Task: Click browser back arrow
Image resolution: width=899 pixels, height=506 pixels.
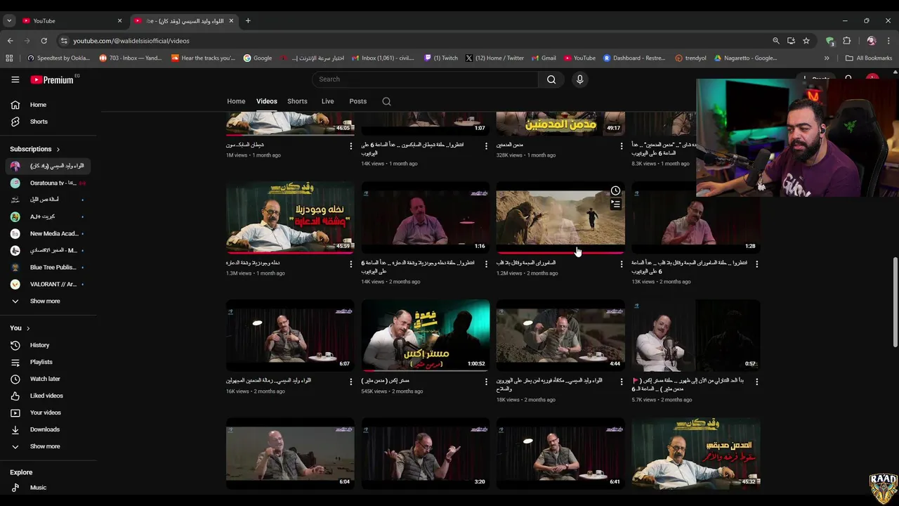Action: pyautogui.click(x=10, y=41)
